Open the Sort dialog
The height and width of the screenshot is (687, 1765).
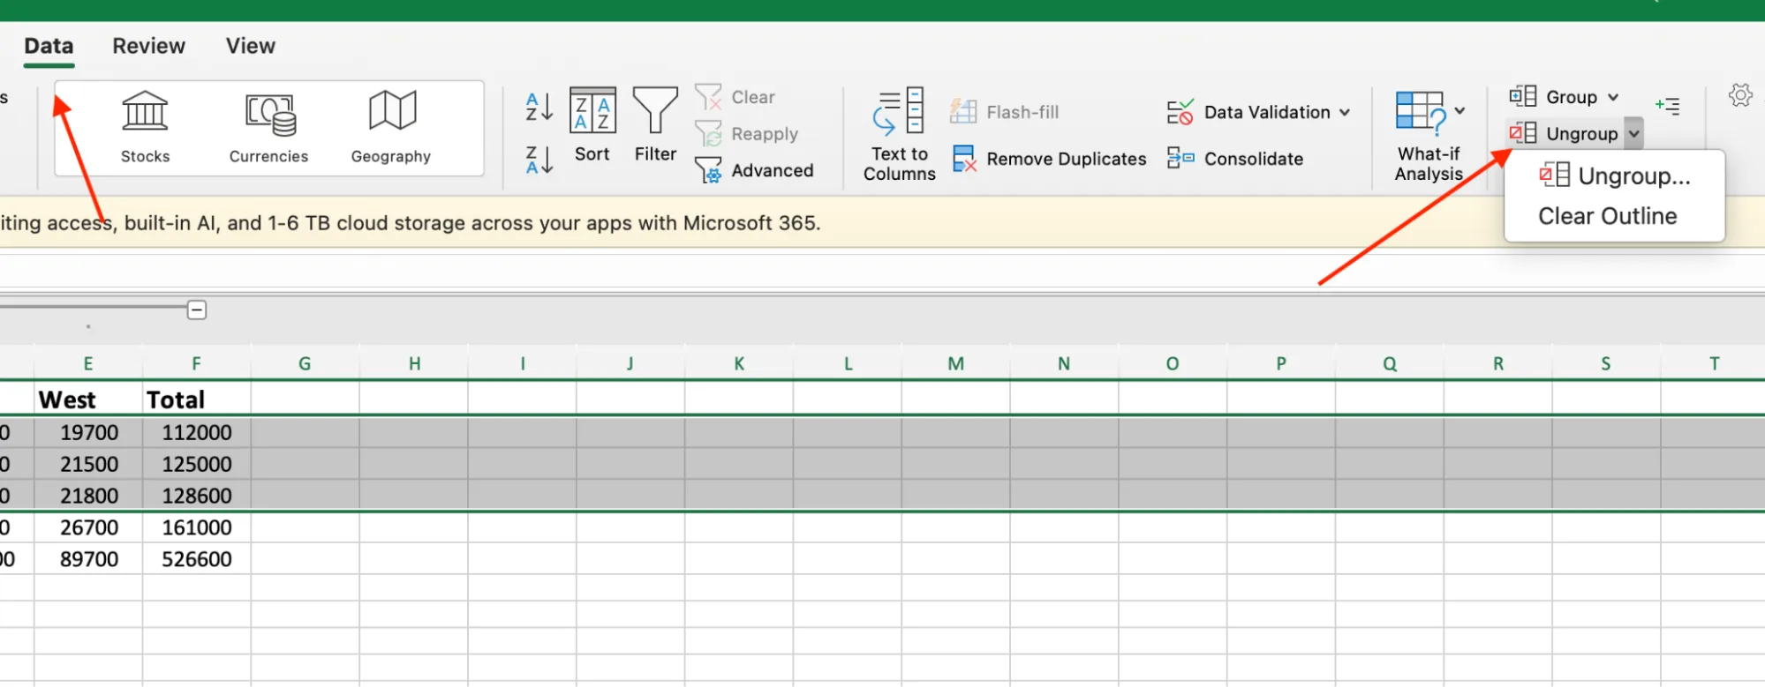click(x=592, y=125)
